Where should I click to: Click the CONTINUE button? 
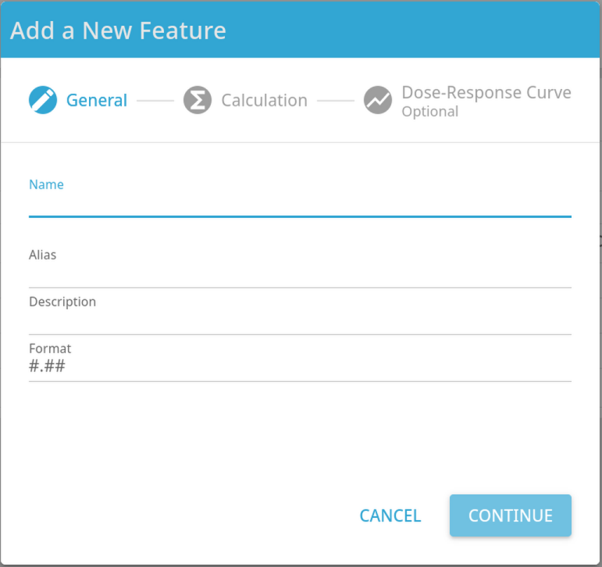pos(511,515)
